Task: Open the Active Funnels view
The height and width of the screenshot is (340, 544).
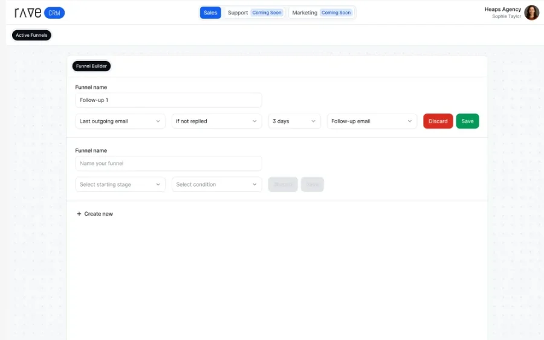Action: point(31,35)
